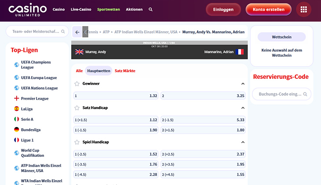
Task: Switch to the Hauptwetten tab
Action: click(x=98, y=71)
